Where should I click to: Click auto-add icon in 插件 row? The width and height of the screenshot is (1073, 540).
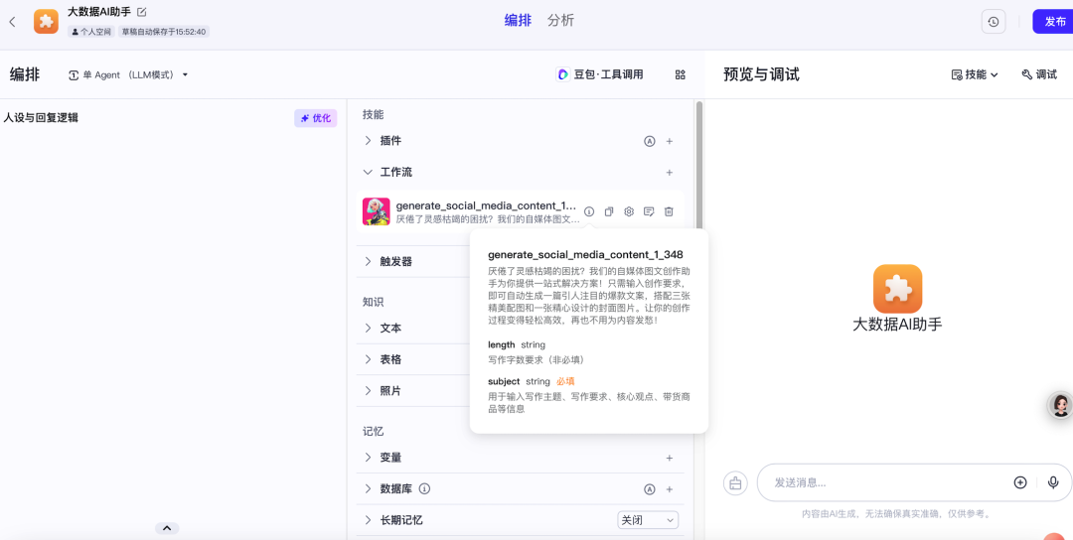click(650, 141)
